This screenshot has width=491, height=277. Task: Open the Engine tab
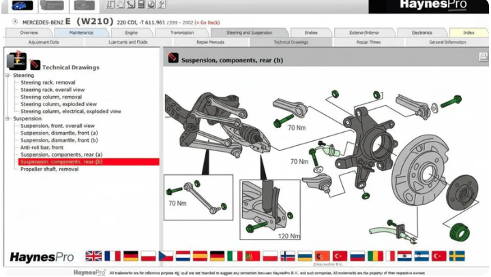[132, 33]
